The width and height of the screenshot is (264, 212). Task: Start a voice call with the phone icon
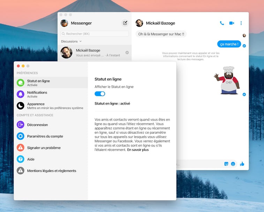[x=222, y=23]
